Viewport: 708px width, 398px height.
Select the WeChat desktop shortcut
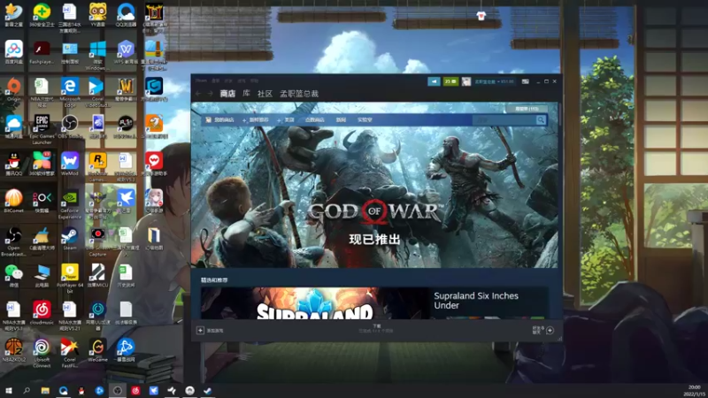pos(13,276)
